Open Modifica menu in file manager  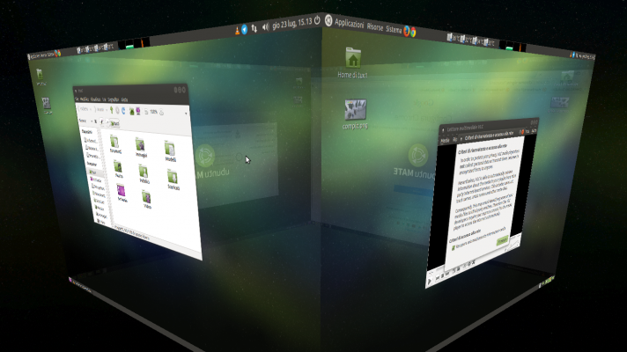point(85,99)
